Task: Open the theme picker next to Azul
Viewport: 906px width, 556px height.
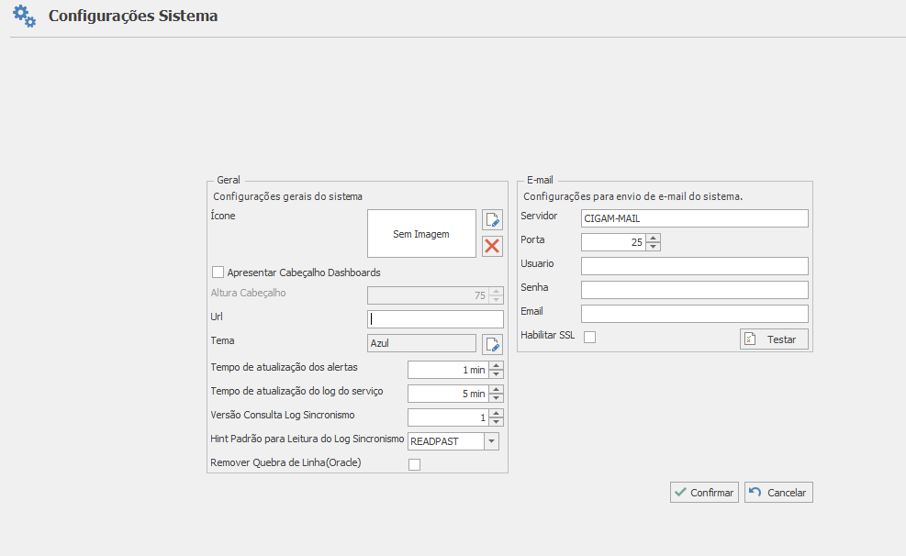Action: click(493, 344)
